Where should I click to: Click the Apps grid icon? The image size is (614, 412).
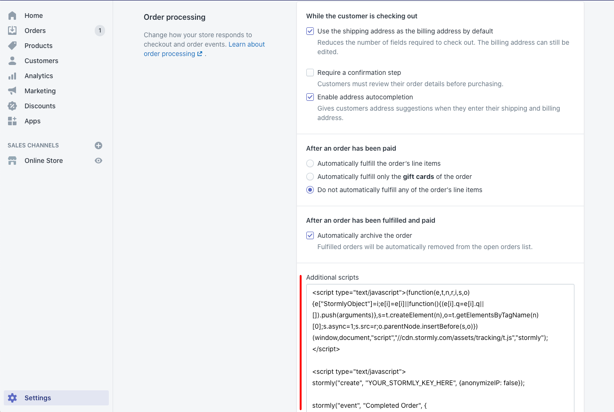click(12, 121)
